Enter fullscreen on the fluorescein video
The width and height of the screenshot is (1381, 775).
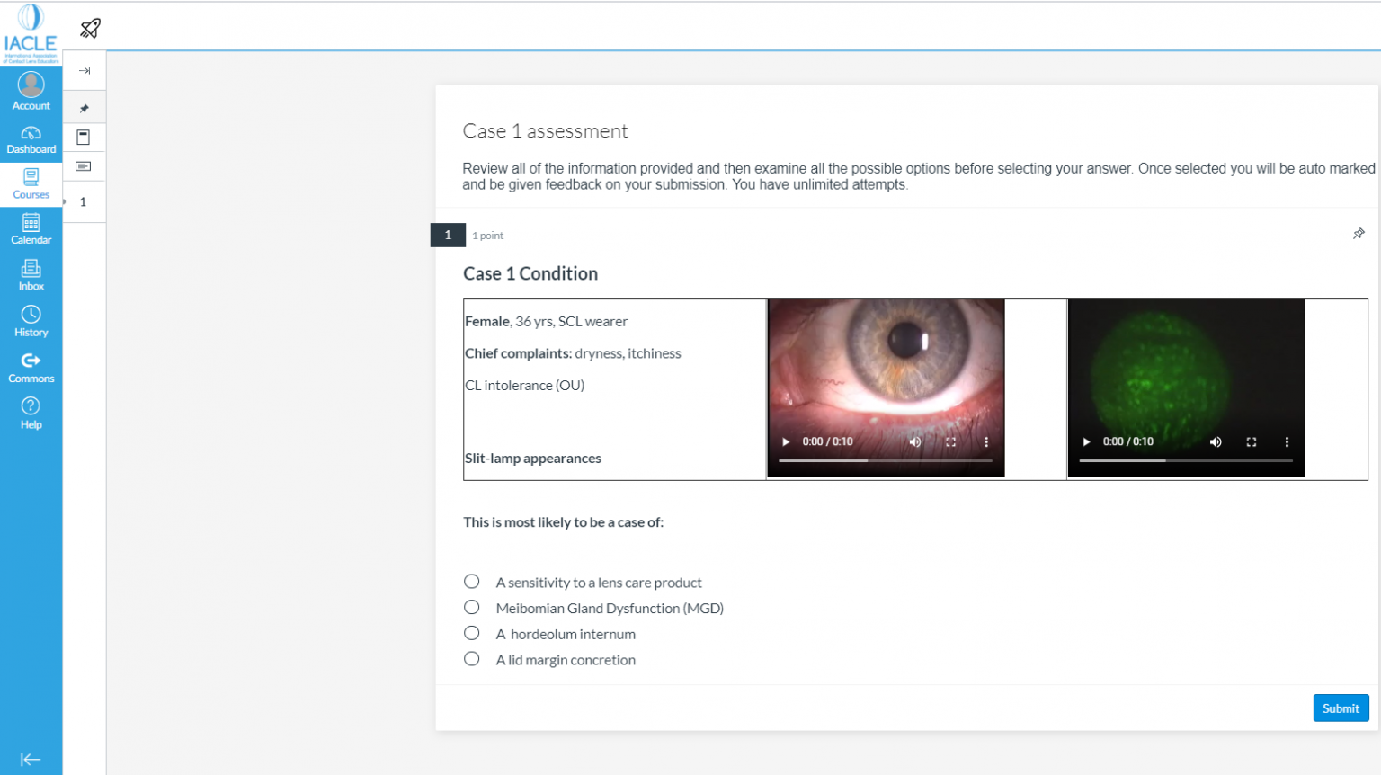pos(1251,441)
